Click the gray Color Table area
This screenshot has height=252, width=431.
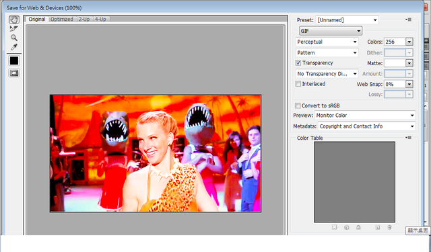355,182
